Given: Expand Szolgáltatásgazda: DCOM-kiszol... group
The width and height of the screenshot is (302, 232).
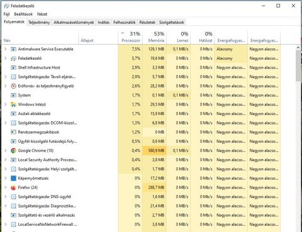Looking at the screenshot, I should tap(6, 123).
